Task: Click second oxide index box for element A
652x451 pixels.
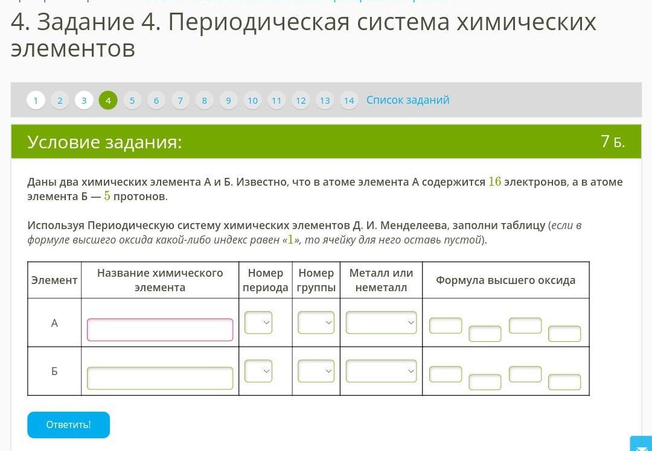Action: pyautogui.click(x=564, y=334)
